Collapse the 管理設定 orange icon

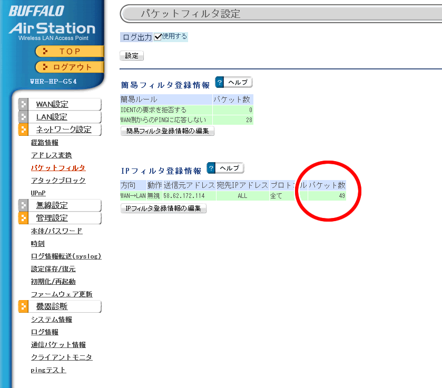[23, 218]
